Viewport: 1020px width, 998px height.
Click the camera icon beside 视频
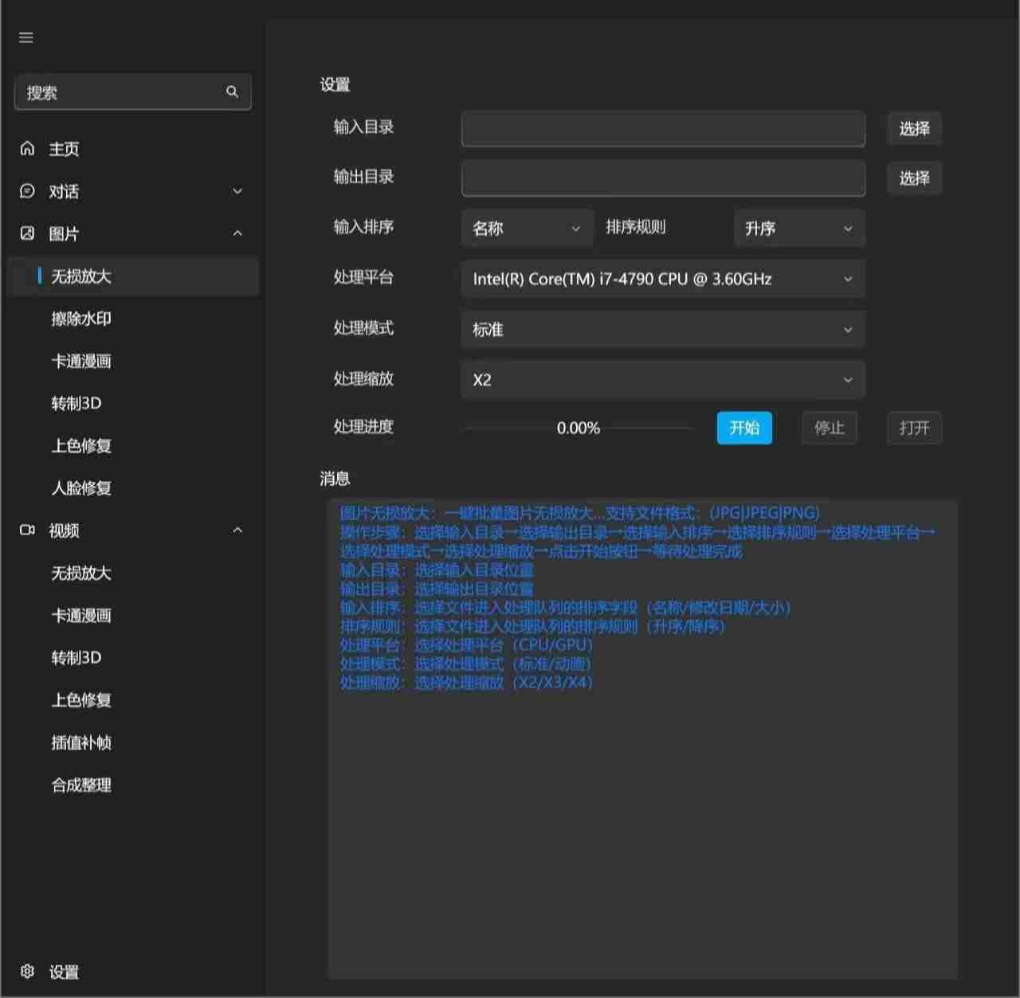[26, 530]
